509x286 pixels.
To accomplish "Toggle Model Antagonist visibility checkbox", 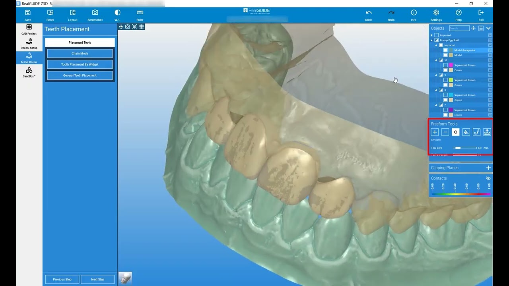I will tap(445, 50).
